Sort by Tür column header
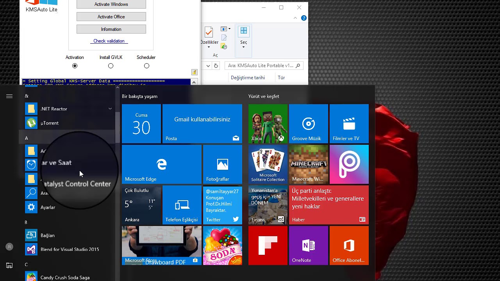This screenshot has height=281, width=500. [x=281, y=78]
